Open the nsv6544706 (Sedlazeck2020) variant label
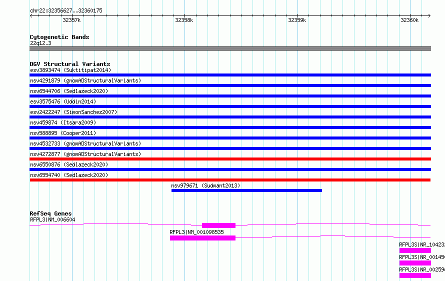This screenshot has width=445, height=281. (69, 91)
